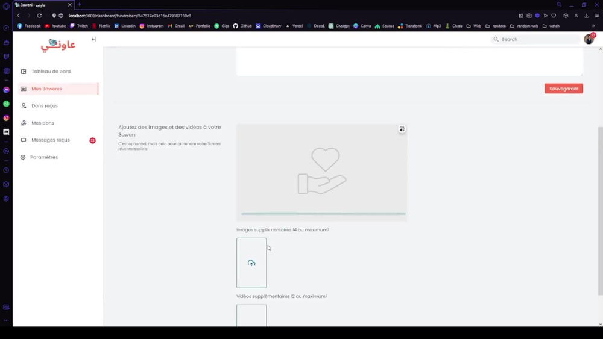Select Mes 3awenis in the sidebar
The width and height of the screenshot is (603, 339).
click(x=58, y=89)
